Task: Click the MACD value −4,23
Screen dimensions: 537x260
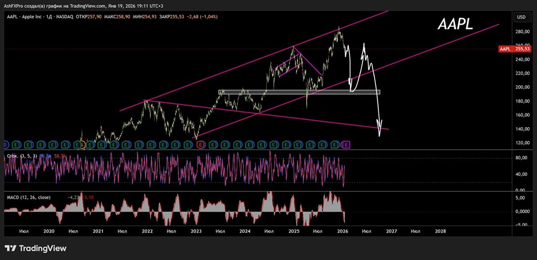Action: 73,197
